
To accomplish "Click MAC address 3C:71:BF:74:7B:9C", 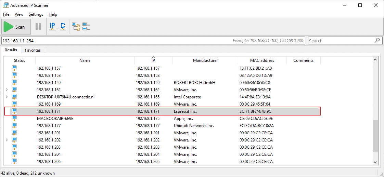I will pos(255,111).
